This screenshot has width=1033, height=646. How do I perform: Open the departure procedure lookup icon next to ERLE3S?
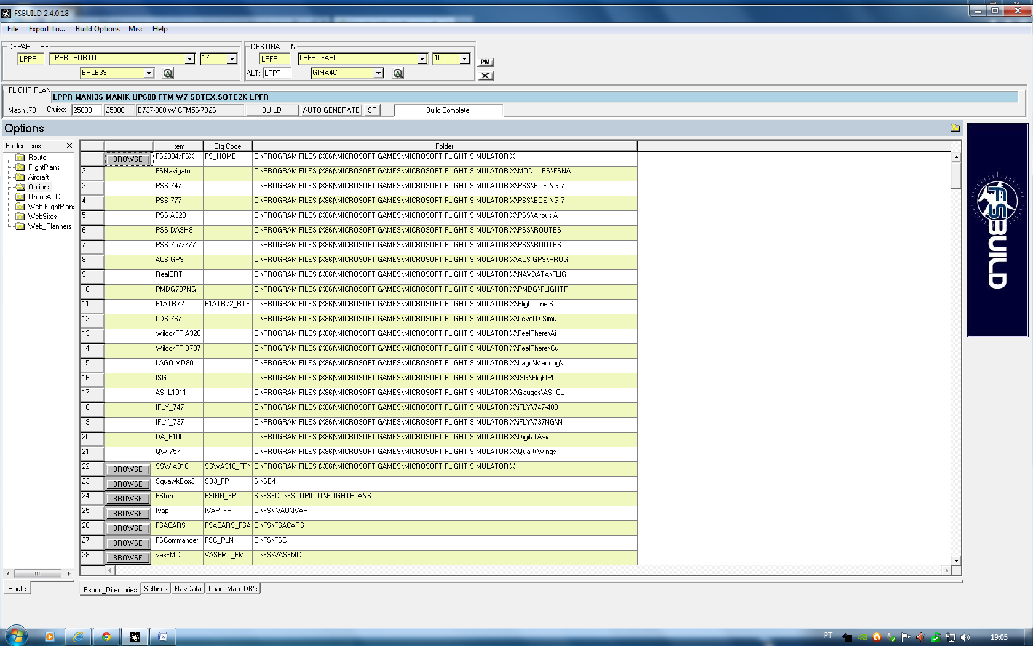[168, 73]
